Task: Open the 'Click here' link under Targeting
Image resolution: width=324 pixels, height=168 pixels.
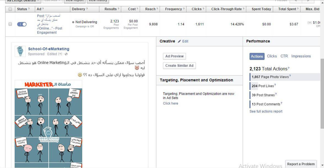Action: pyautogui.click(x=171, y=103)
